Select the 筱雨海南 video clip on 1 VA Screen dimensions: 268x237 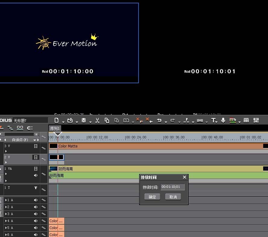pos(158,169)
